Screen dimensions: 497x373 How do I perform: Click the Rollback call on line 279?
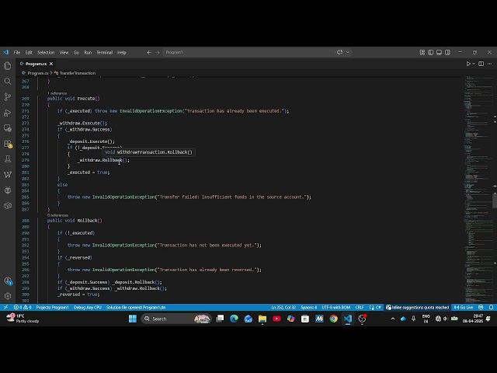(x=112, y=160)
